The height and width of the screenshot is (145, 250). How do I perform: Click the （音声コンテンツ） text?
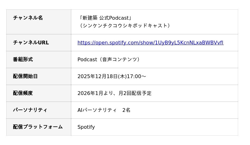(120, 59)
